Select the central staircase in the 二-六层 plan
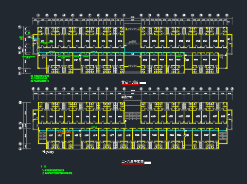 point(132,115)
